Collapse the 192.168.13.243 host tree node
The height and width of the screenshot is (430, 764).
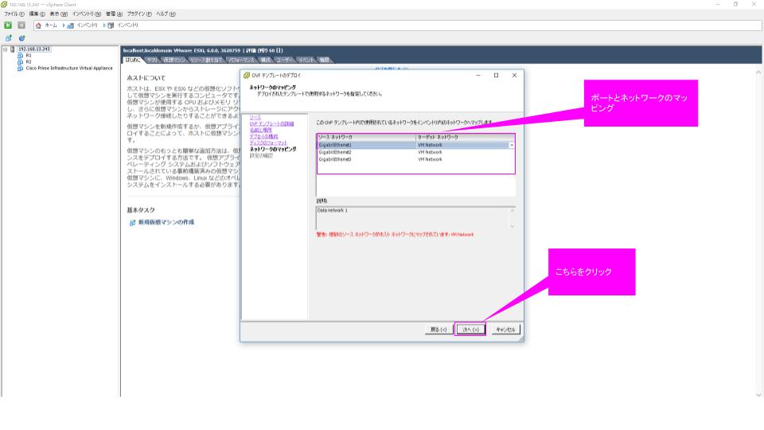(6, 49)
